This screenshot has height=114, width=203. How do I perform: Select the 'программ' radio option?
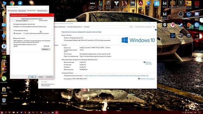click(x=18, y=33)
